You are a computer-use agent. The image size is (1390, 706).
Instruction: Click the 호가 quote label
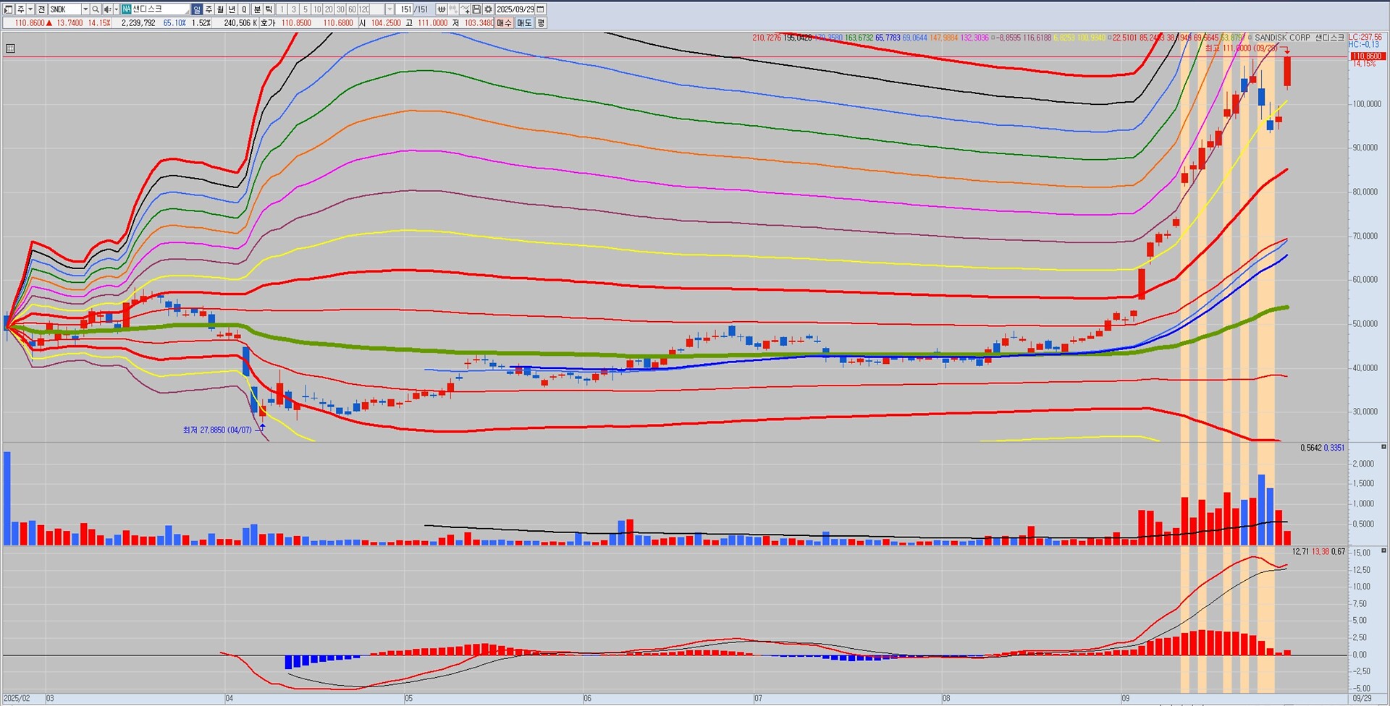(268, 23)
